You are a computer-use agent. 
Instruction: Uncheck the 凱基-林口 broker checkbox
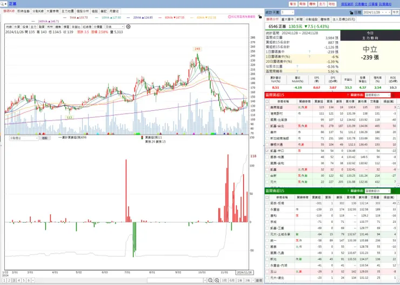(267, 151)
